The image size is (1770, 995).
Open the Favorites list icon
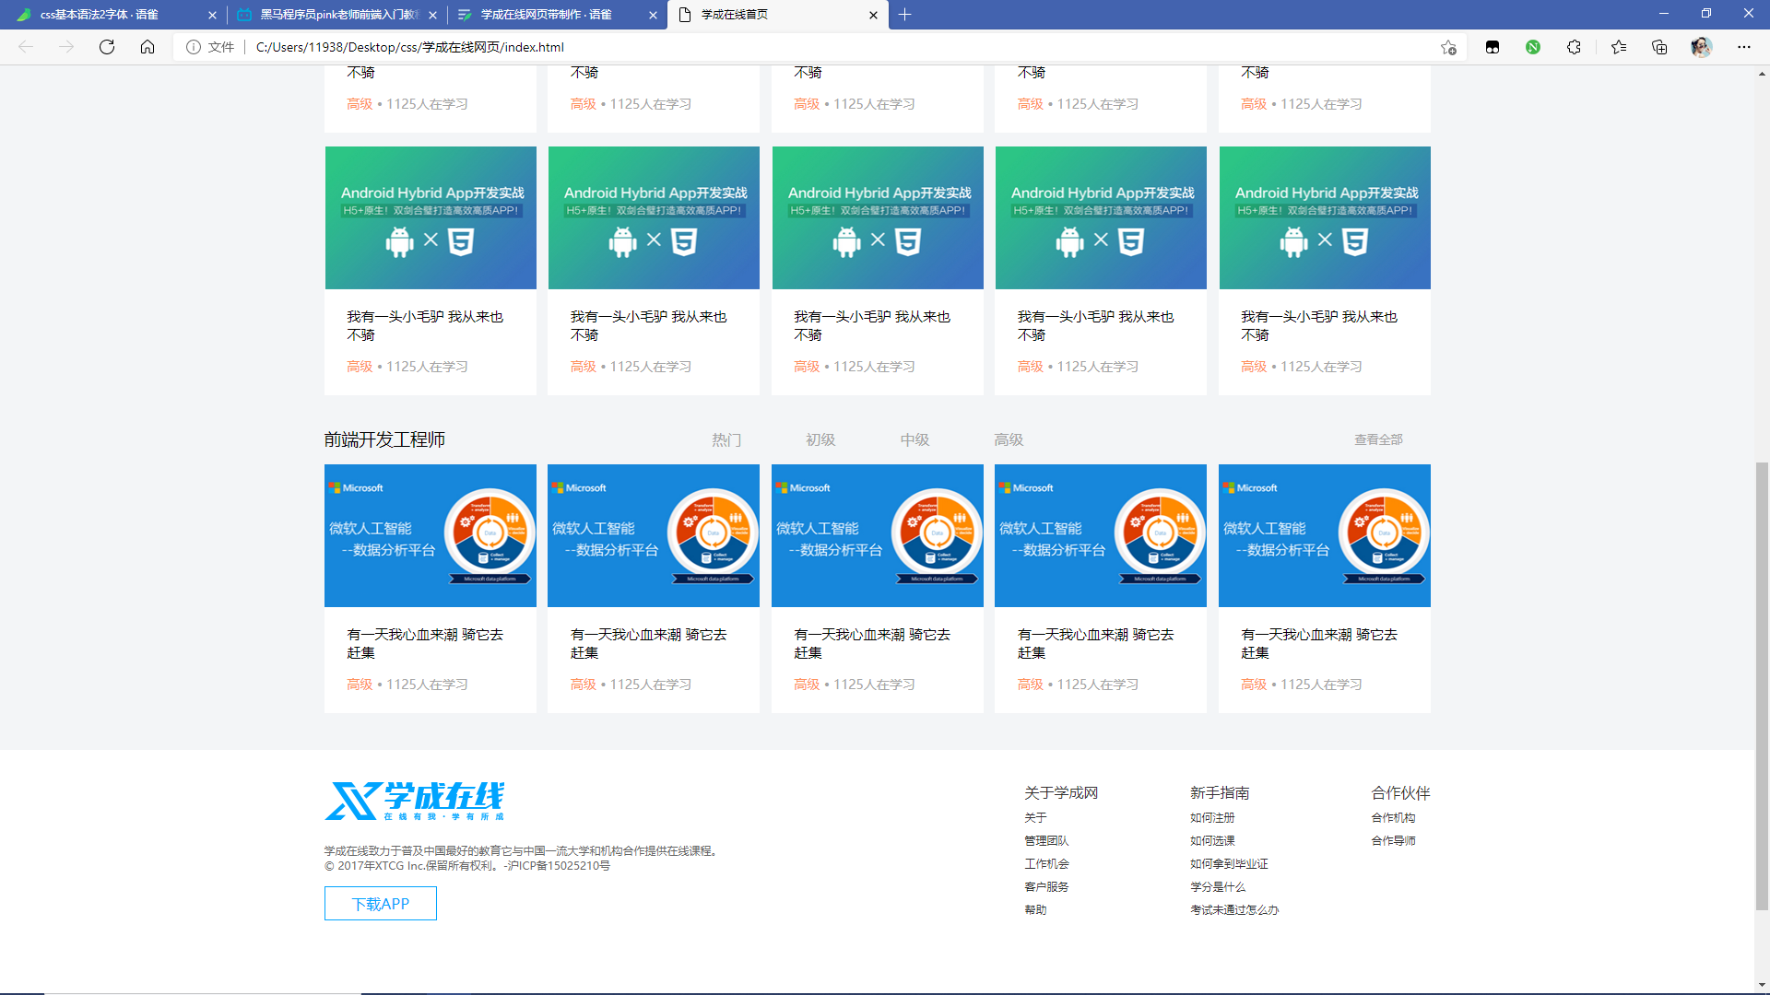(1619, 47)
